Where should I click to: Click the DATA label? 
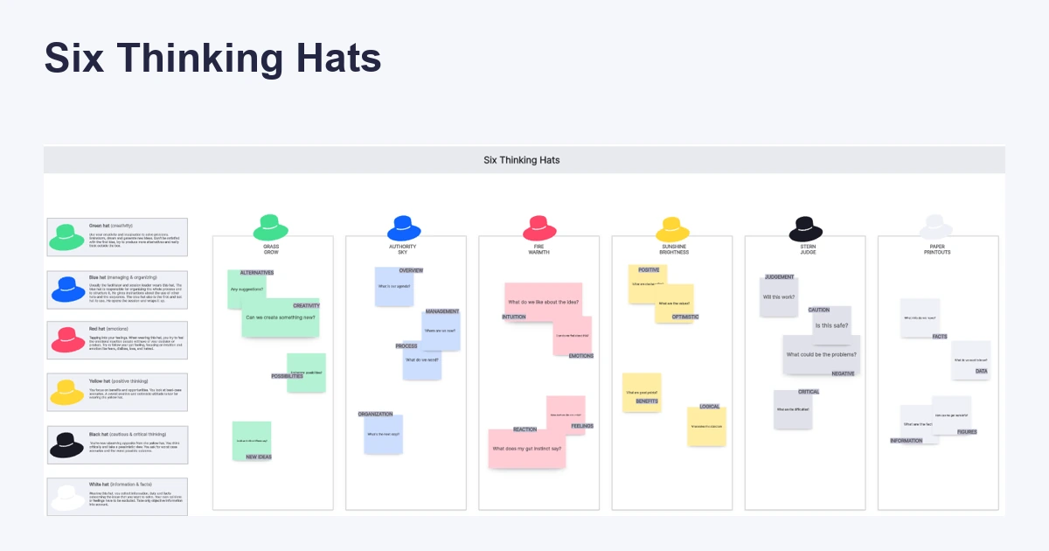click(x=982, y=371)
